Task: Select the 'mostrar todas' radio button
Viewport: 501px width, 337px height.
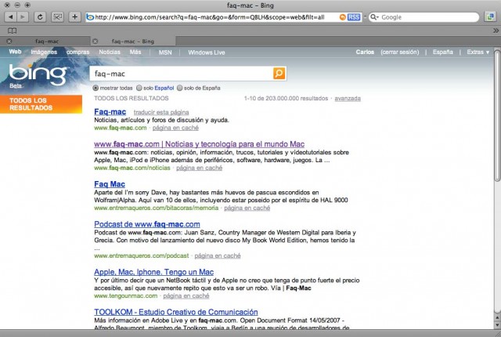Action: pos(96,88)
